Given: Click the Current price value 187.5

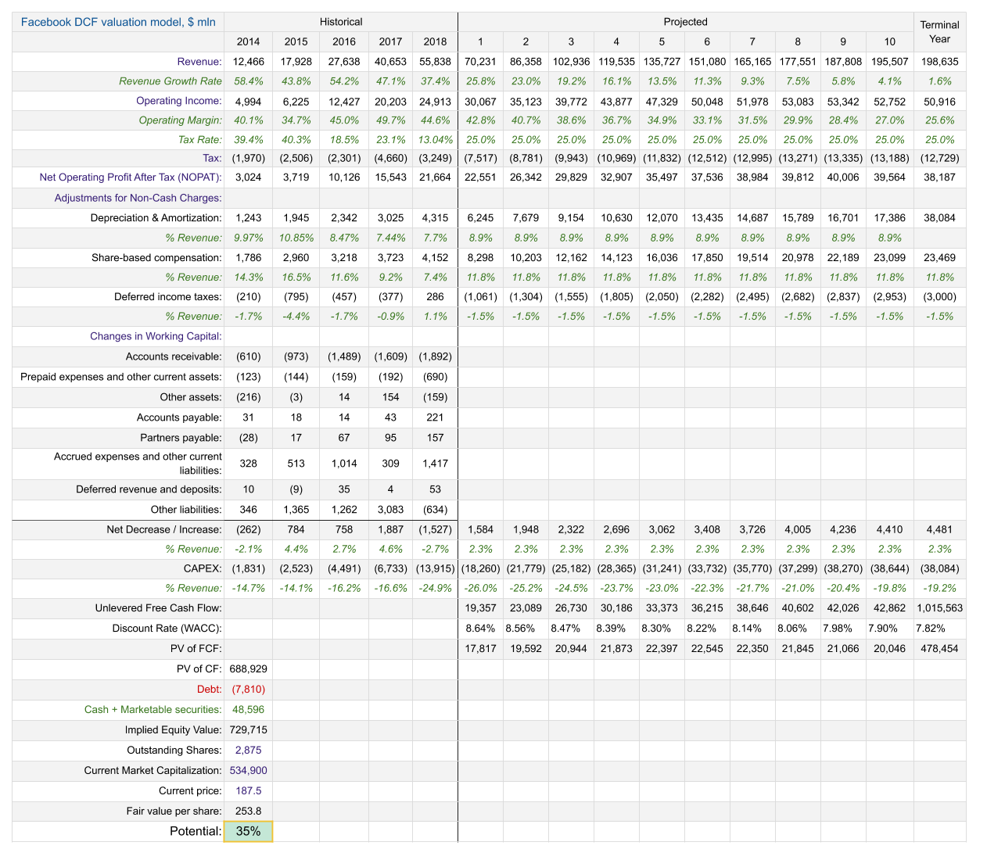Looking at the screenshot, I should [249, 790].
